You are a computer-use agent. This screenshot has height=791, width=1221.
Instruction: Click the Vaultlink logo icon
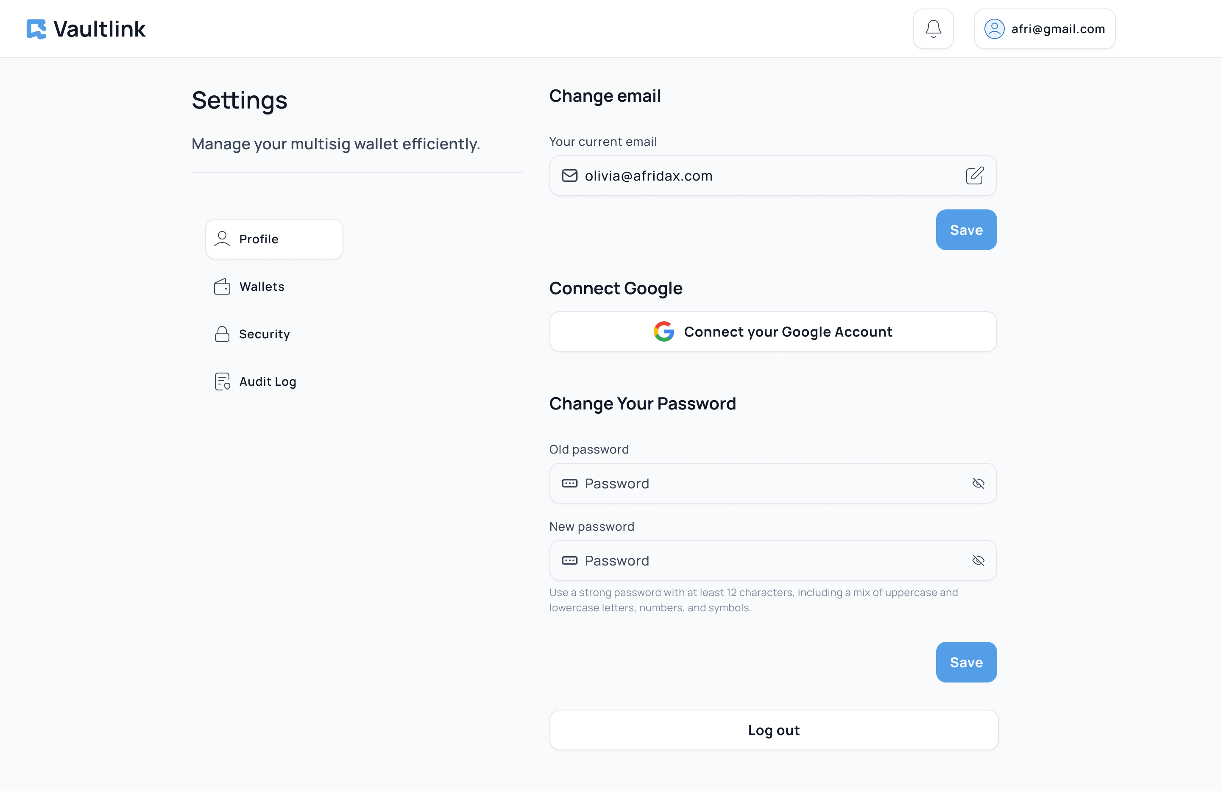36,29
